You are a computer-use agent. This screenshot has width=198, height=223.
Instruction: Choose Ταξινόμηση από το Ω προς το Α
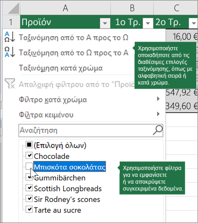74,53
